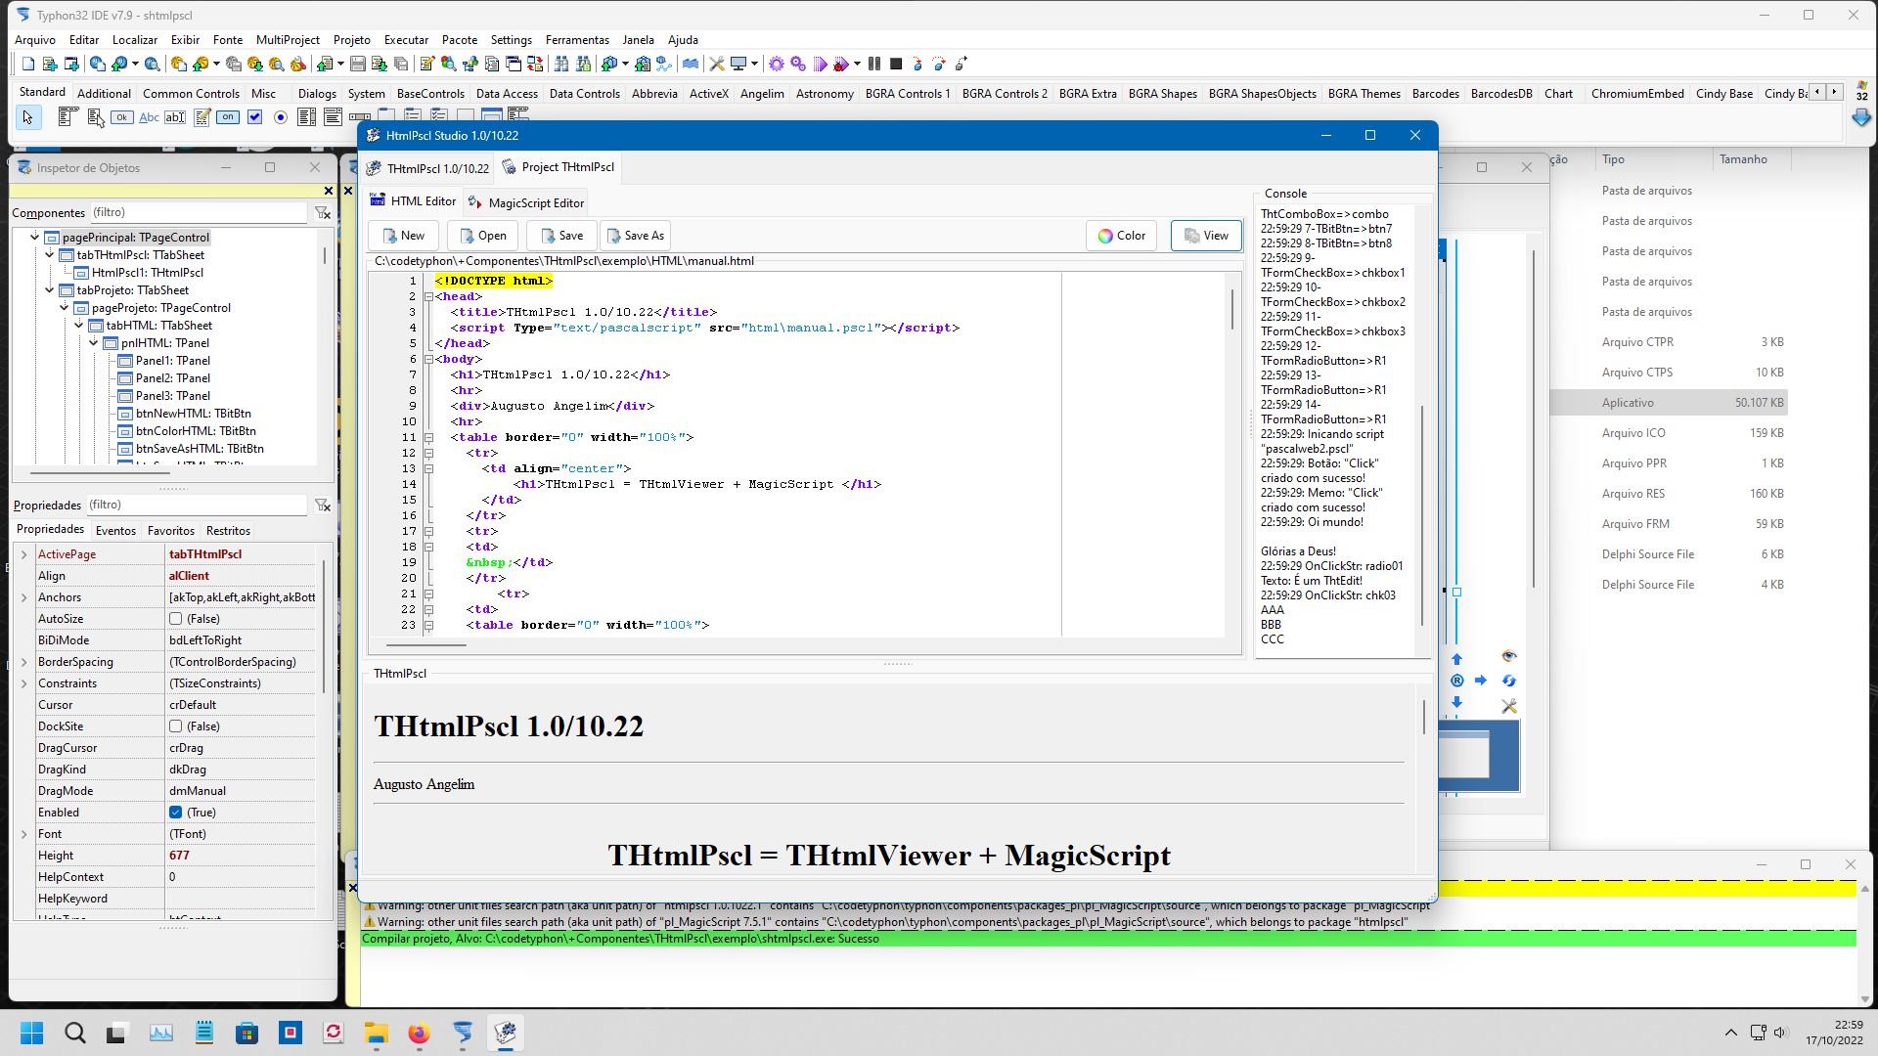Click the New button in HTML Editor

[x=404, y=236]
